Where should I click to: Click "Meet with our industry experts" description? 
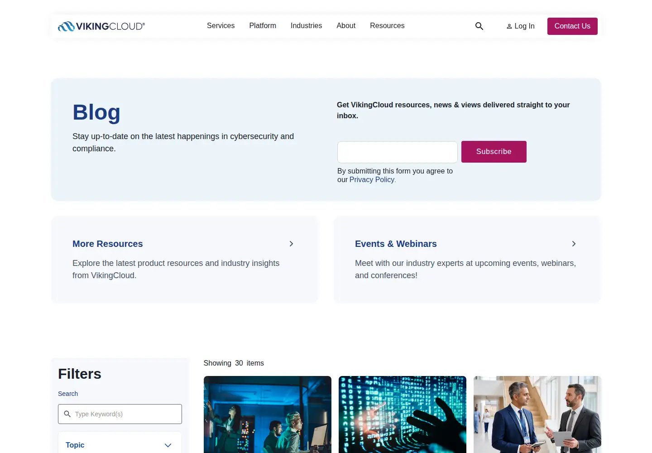click(x=465, y=269)
